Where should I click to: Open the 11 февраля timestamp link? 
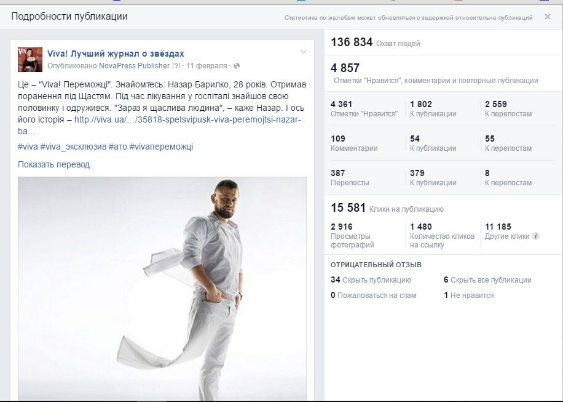click(x=207, y=66)
